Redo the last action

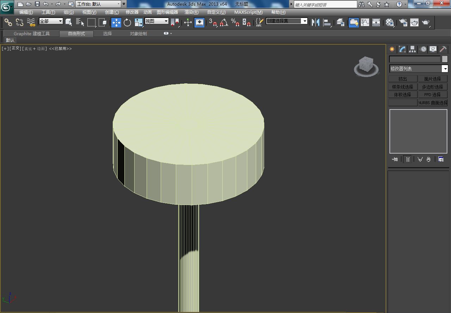pos(58,4)
